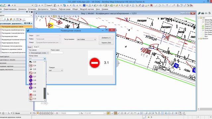Open the Поворот dropdown

(56, 70)
